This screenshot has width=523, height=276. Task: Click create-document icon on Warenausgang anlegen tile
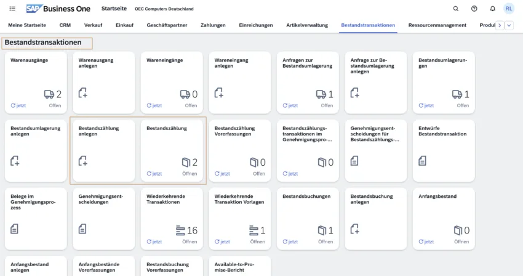click(x=82, y=92)
